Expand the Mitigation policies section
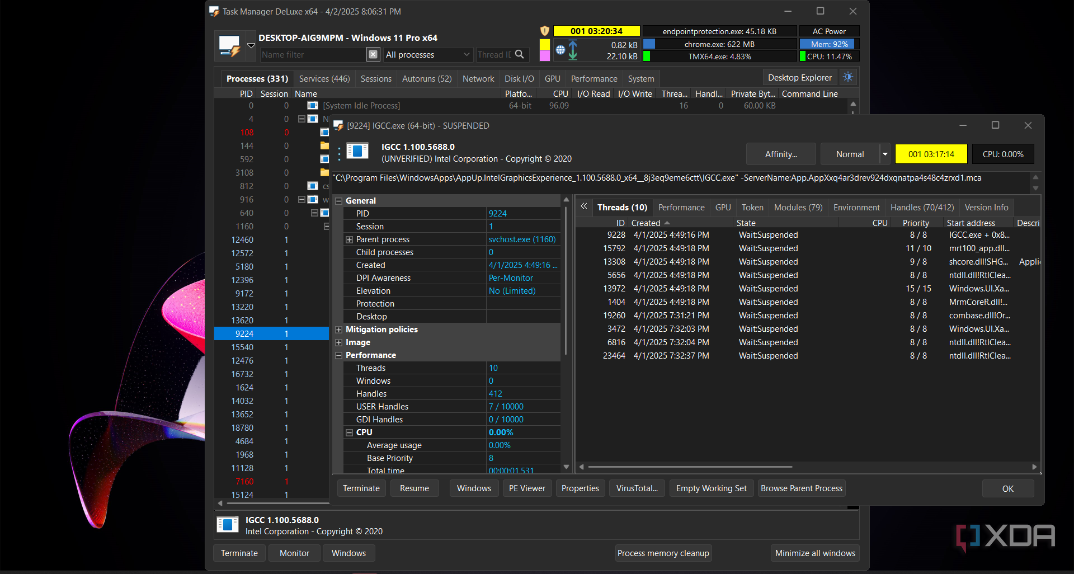The width and height of the screenshot is (1074, 574). coord(339,330)
